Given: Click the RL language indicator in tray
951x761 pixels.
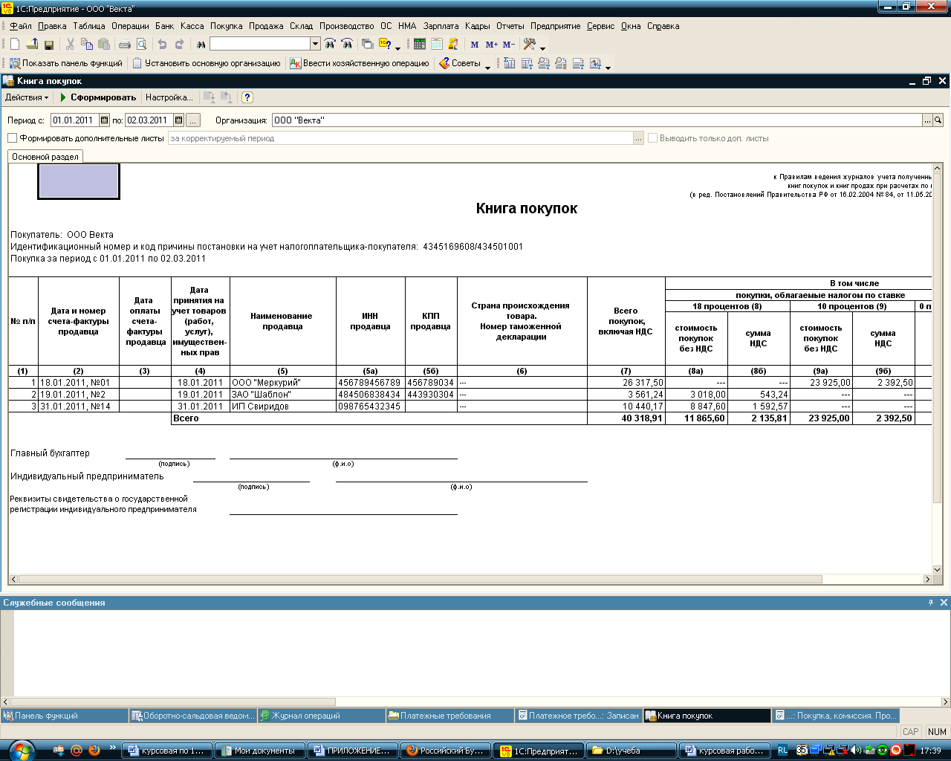Looking at the screenshot, I should [x=782, y=751].
